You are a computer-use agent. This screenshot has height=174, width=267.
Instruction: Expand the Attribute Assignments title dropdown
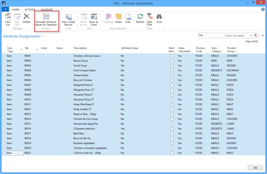[43, 36]
